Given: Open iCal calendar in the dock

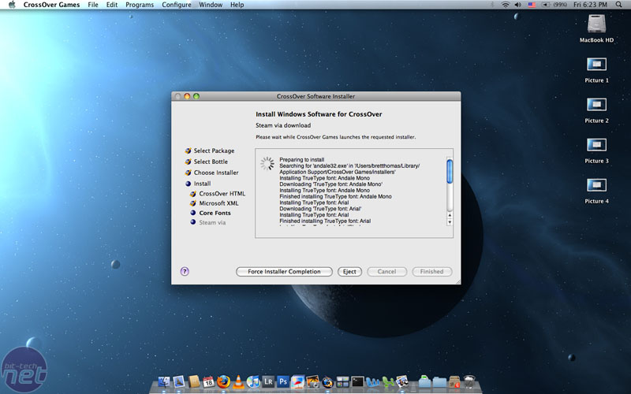Looking at the screenshot, I should click(x=208, y=381).
